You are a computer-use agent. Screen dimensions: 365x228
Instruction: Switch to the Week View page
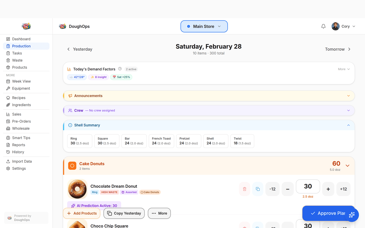click(21, 81)
